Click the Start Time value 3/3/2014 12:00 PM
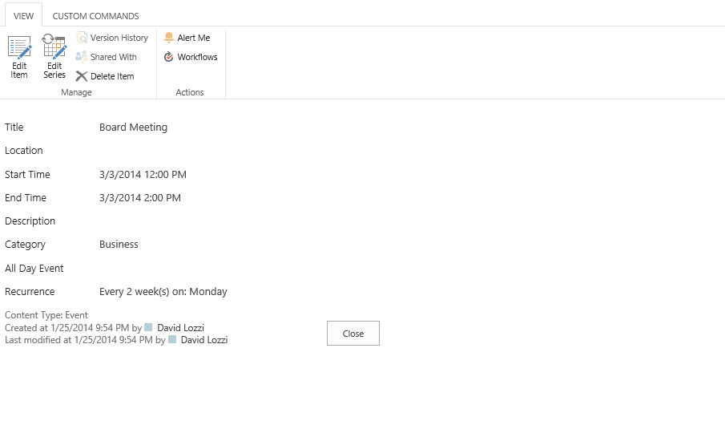725x425 pixels. 143,174
